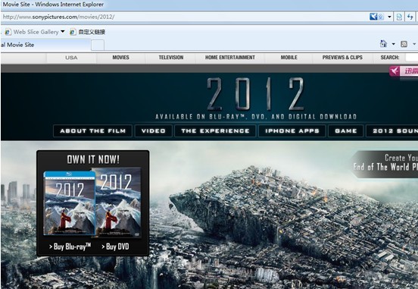The height and width of the screenshot is (289, 418).
Task: Click the pink Xunlei download badge
Action: tap(404, 71)
